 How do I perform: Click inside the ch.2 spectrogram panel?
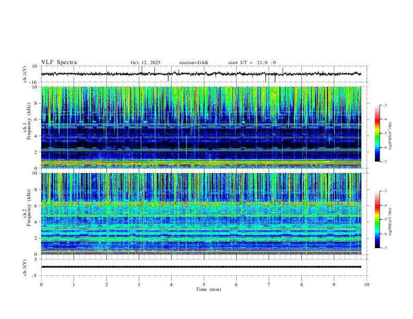click(x=201, y=214)
